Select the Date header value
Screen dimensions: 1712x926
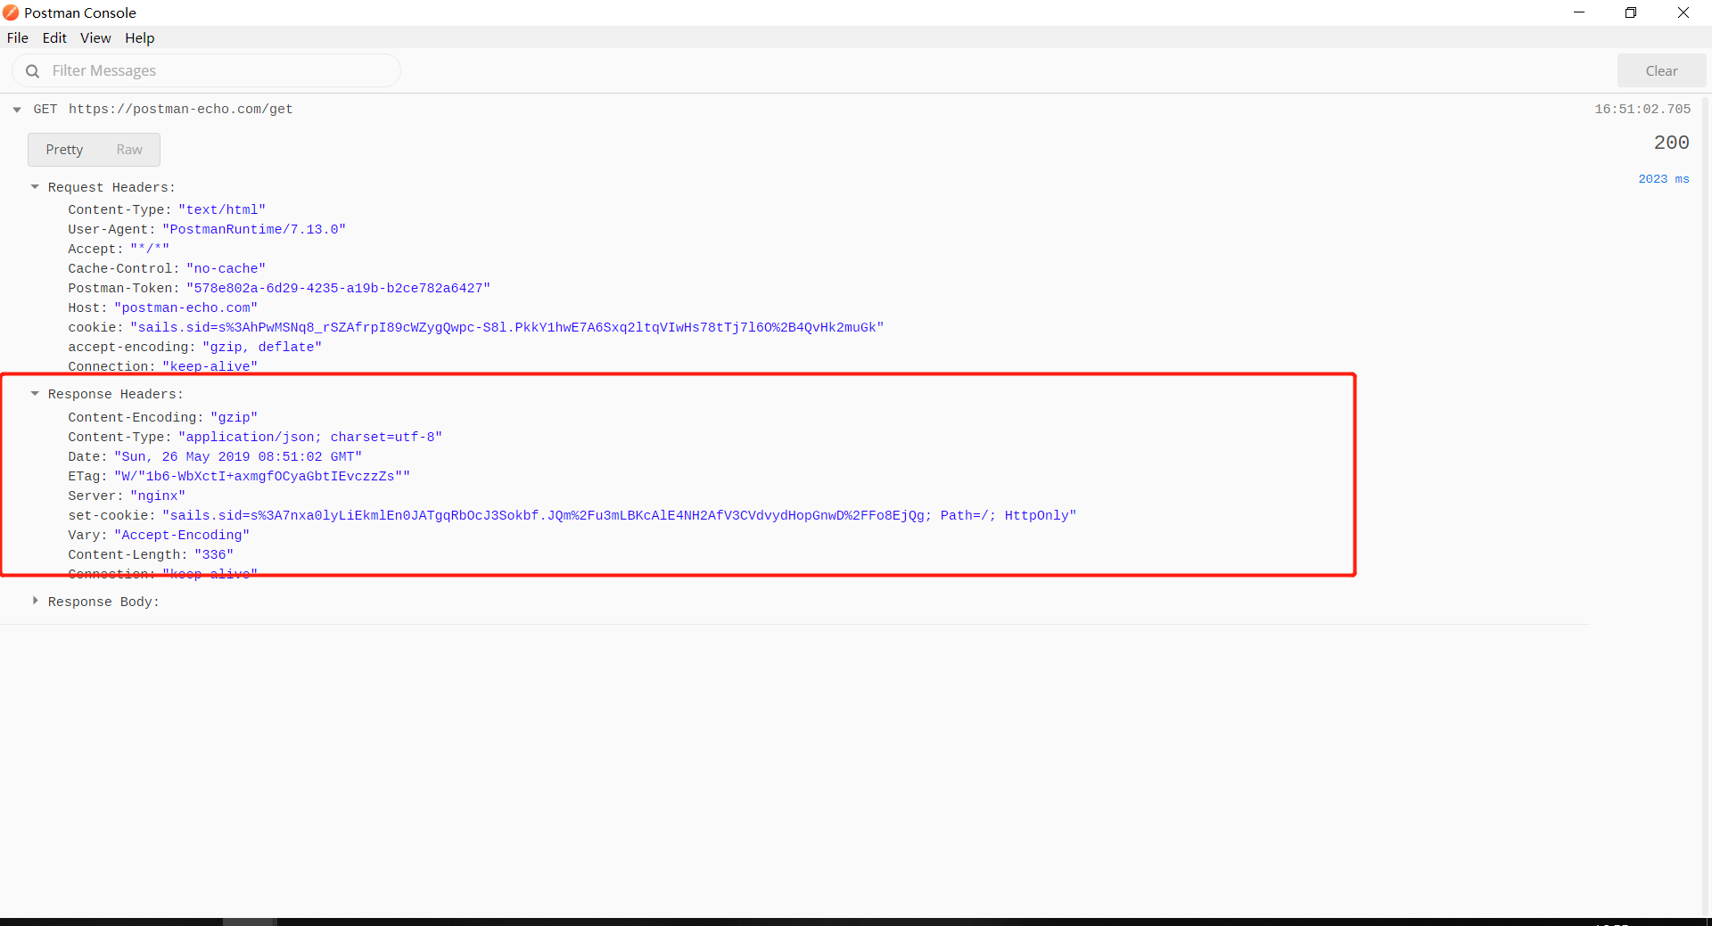click(x=238, y=456)
